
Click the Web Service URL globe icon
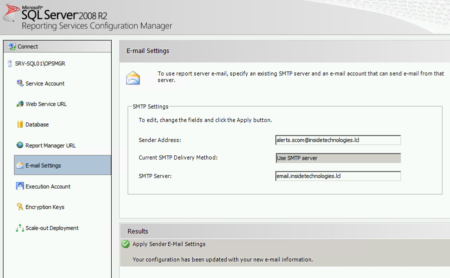click(x=20, y=104)
